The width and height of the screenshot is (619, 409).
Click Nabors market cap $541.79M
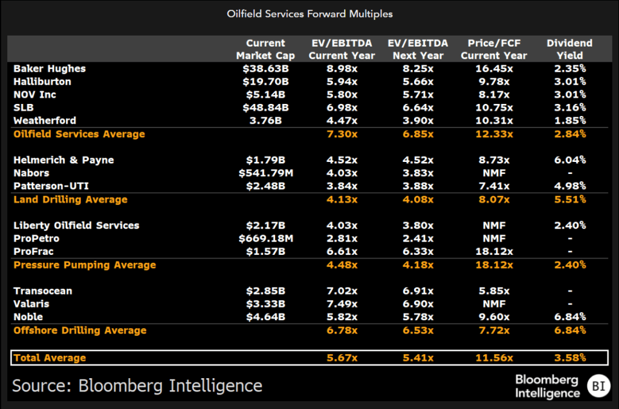point(265,173)
